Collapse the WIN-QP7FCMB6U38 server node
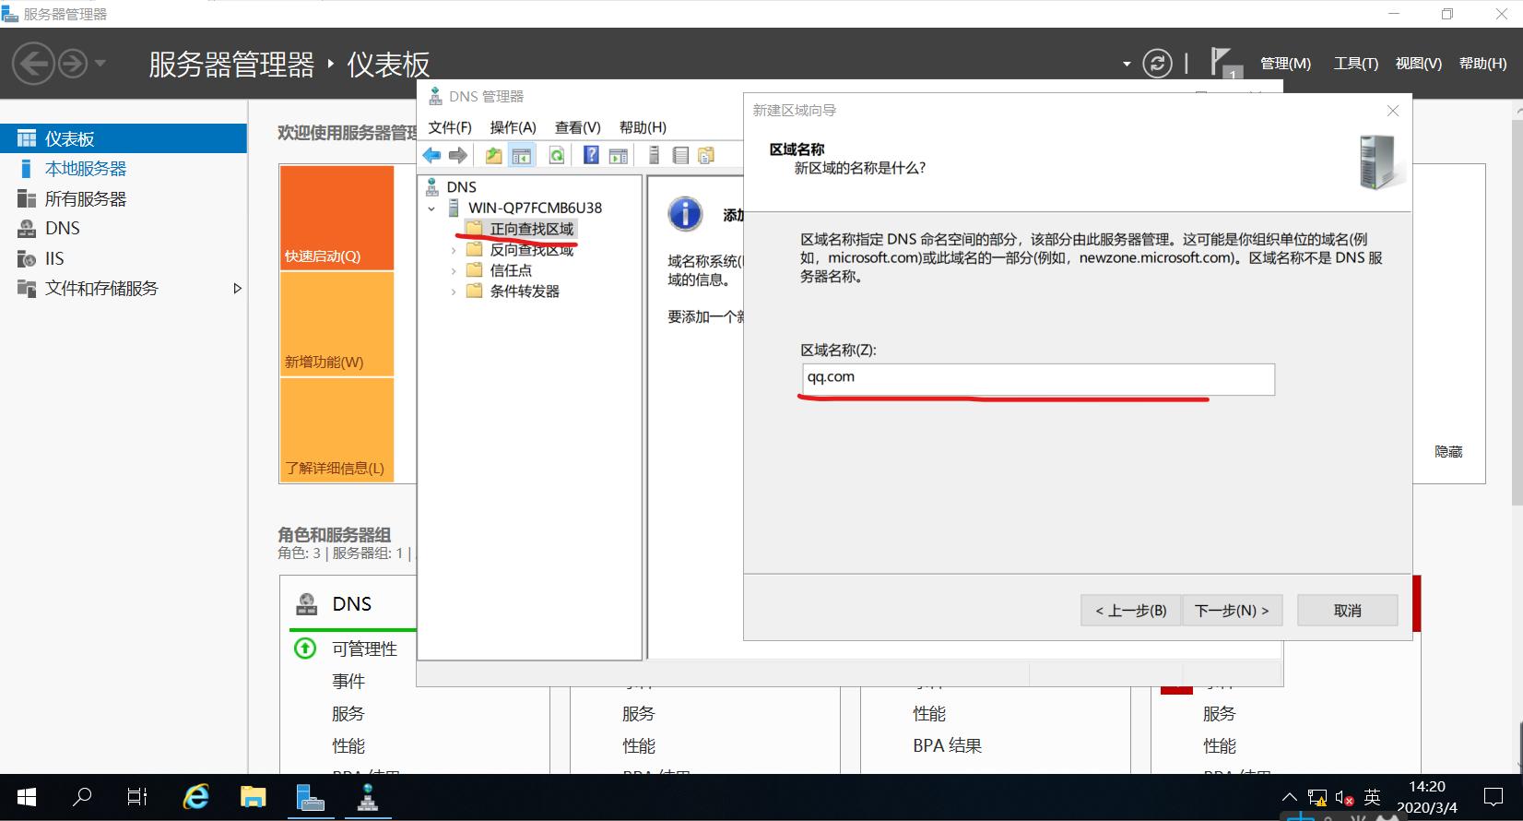1523x821 pixels. (x=431, y=208)
